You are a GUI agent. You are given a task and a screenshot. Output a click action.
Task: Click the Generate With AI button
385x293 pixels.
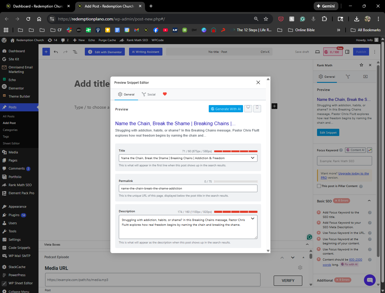pos(226,109)
